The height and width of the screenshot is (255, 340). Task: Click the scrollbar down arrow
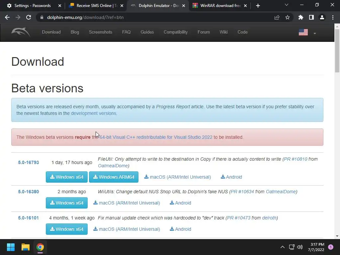pyautogui.click(x=337, y=236)
